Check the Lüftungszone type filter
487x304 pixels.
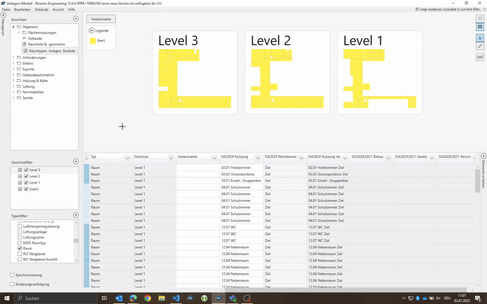point(19,237)
